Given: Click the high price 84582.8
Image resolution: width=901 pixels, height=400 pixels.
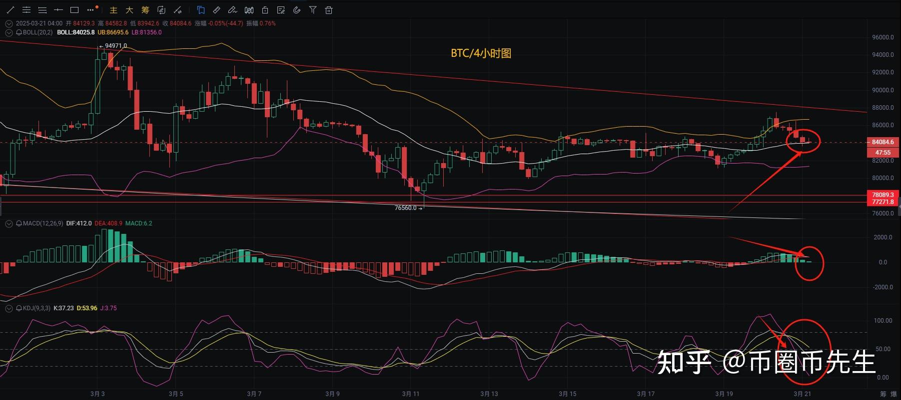Looking at the screenshot, I should 116,23.
